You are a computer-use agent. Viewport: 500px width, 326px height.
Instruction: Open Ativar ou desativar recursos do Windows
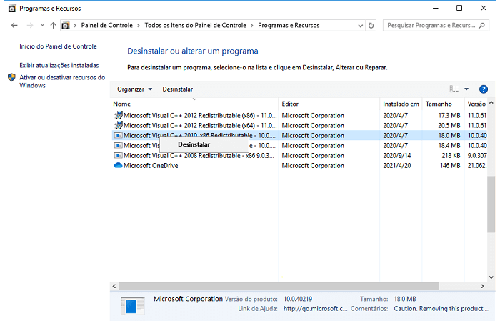pyautogui.click(x=62, y=81)
